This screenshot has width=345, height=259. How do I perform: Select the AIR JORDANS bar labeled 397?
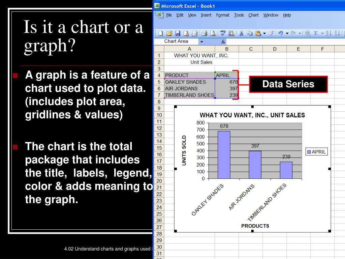point(255,165)
